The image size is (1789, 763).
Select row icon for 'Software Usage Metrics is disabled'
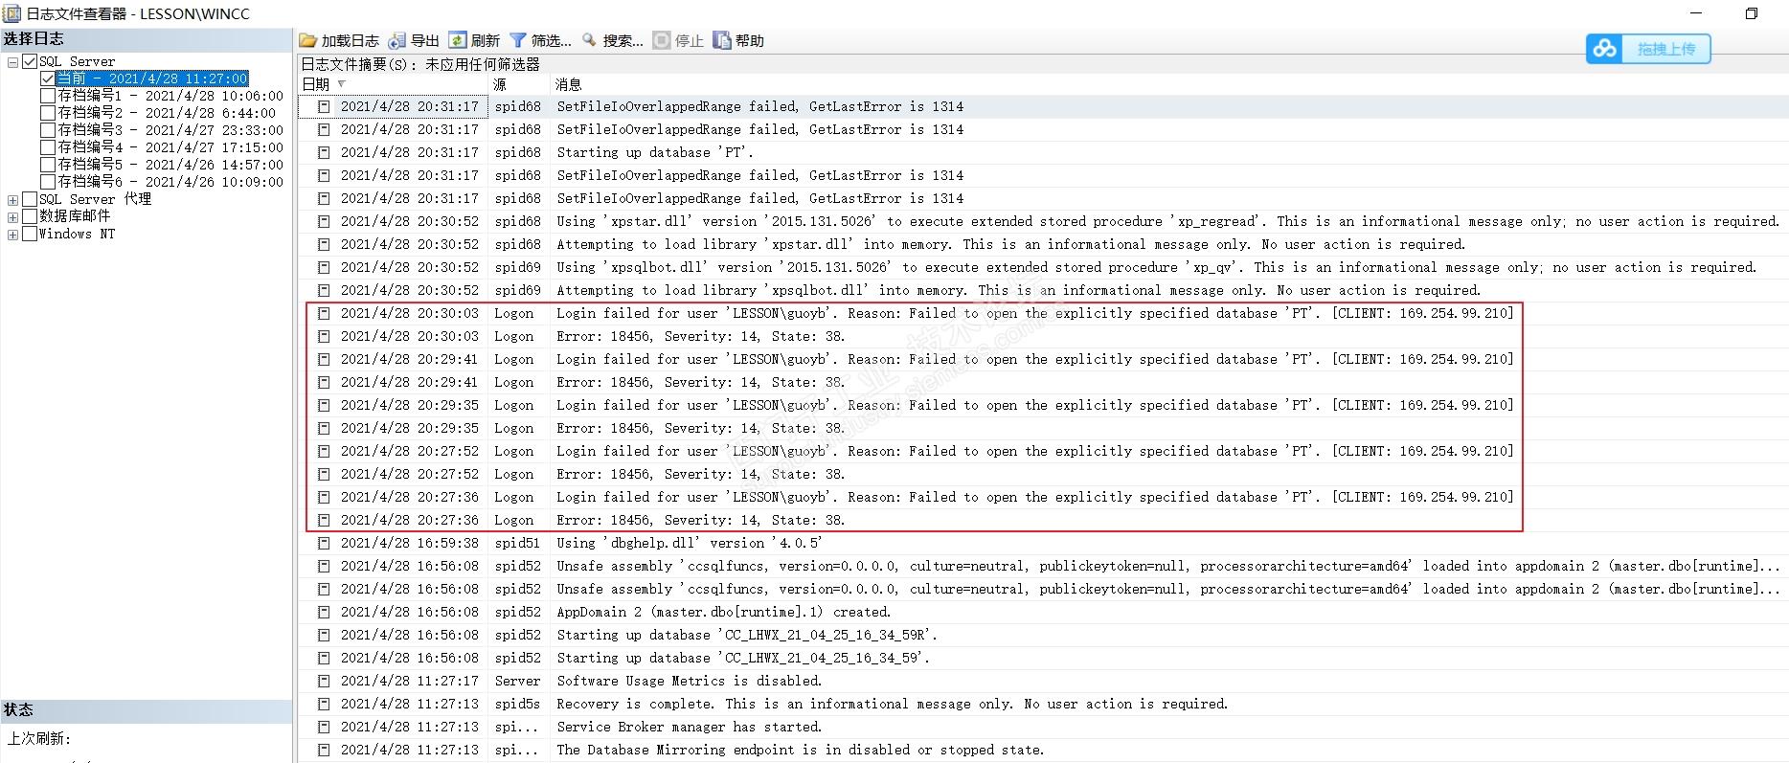click(324, 681)
